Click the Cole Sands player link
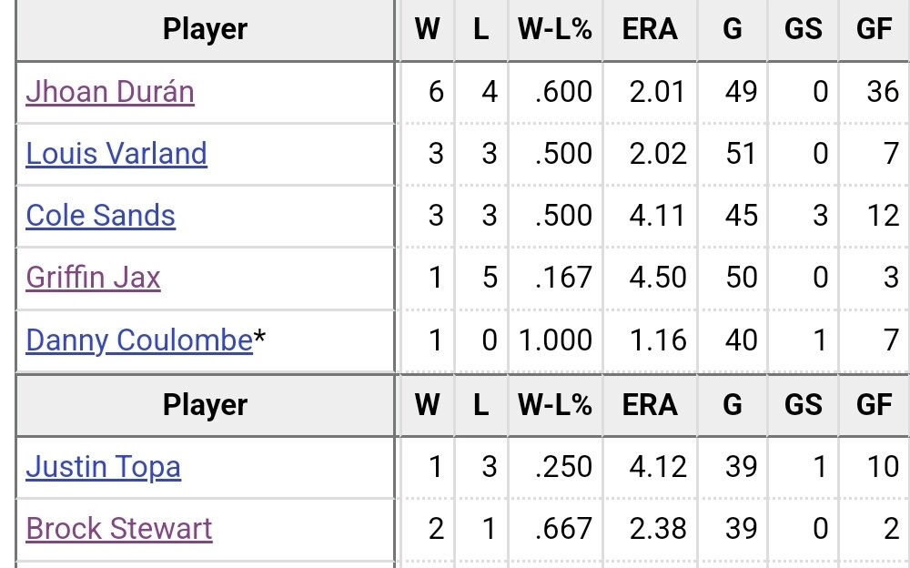The image size is (910, 568). [x=100, y=216]
